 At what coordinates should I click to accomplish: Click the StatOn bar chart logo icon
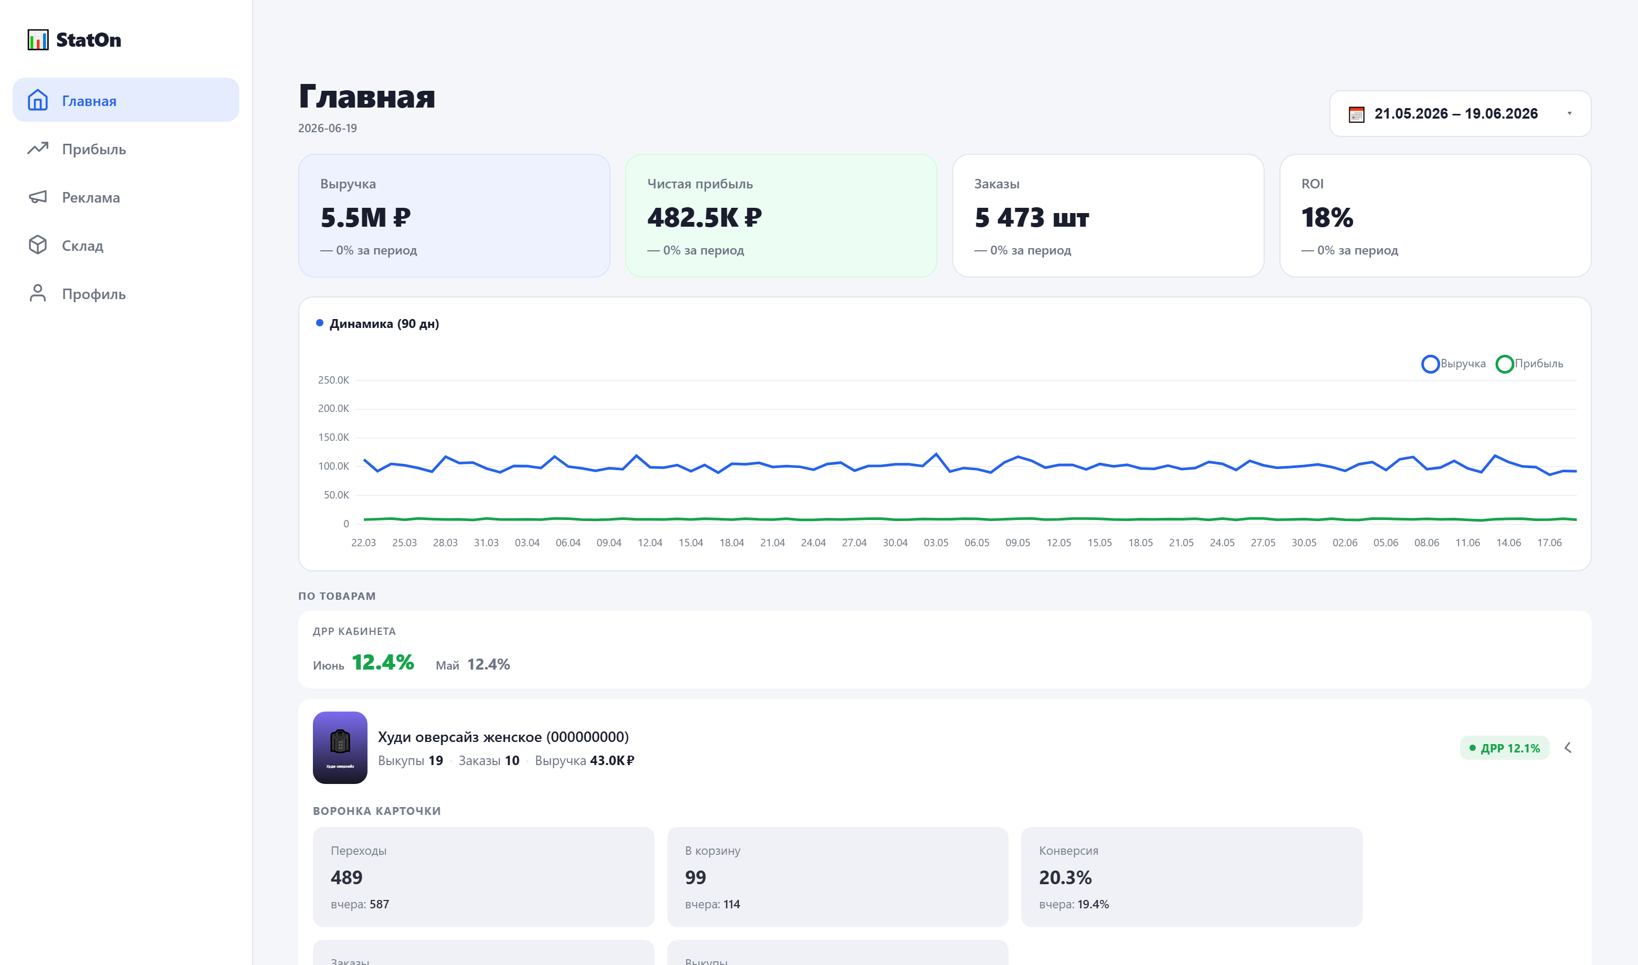coord(38,40)
